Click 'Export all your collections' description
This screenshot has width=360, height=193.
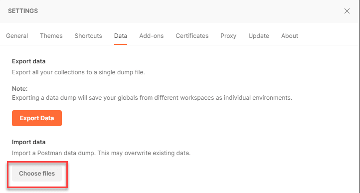click(x=78, y=72)
